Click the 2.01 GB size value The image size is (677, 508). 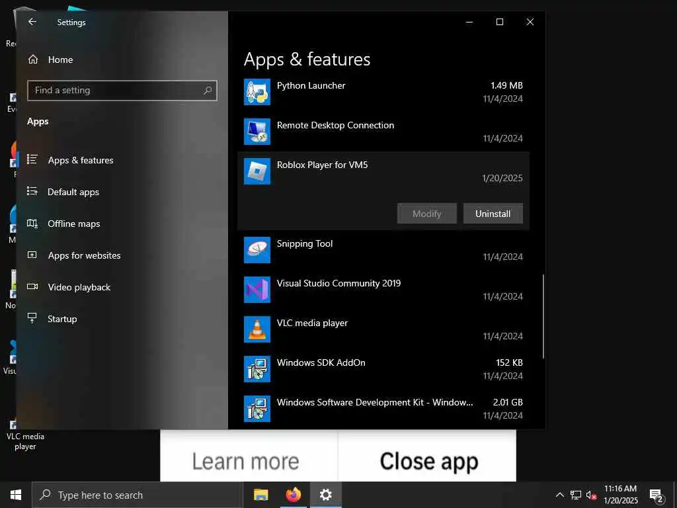[508, 403]
